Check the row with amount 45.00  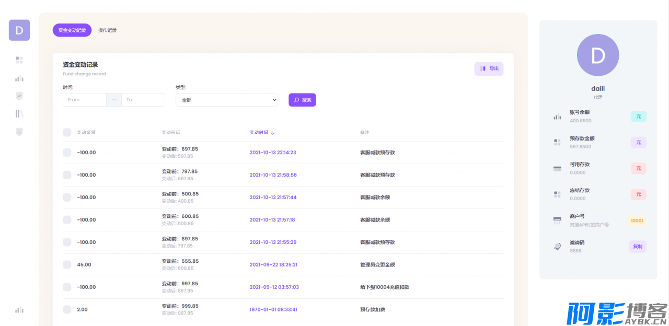(x=67, y=265)
